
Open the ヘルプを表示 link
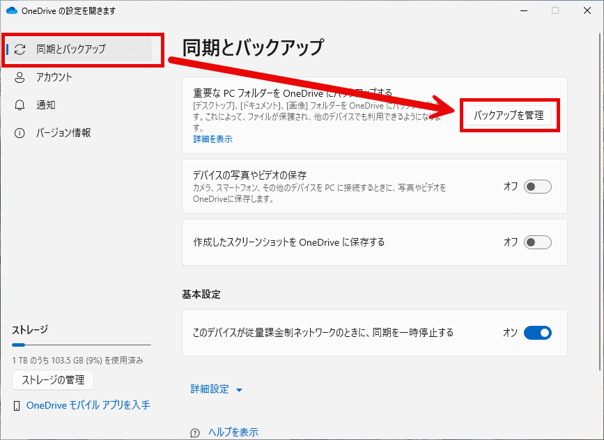click(x=233, y=432)
